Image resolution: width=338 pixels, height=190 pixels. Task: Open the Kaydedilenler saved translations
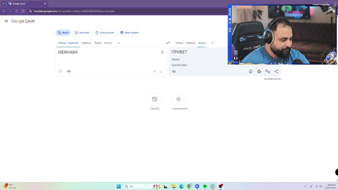click(179, 99)
